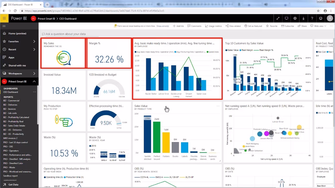Click the Power BI waffle app launcher

coord(4,18)
